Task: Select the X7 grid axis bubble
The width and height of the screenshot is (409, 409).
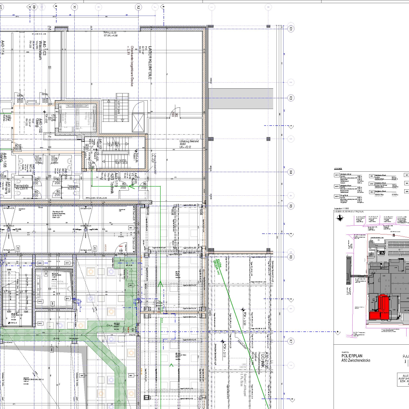Action: pyautogui.click(x=292, y=341)
